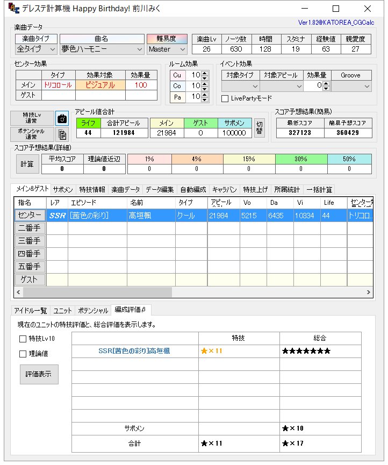Click the アピール column header
388x465 pixels.
(x=224, y=203)
